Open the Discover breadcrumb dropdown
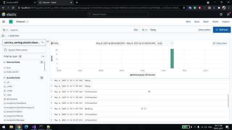 click(x=22, y=22)
